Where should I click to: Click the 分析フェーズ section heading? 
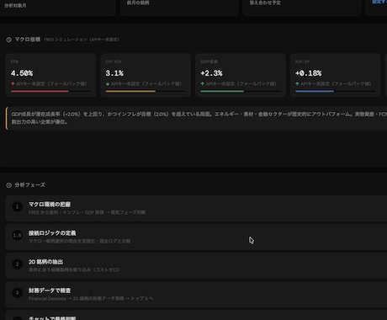click(29, 185)
